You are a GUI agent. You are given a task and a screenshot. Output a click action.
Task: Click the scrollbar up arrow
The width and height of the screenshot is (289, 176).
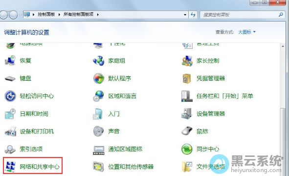[283, 46]
